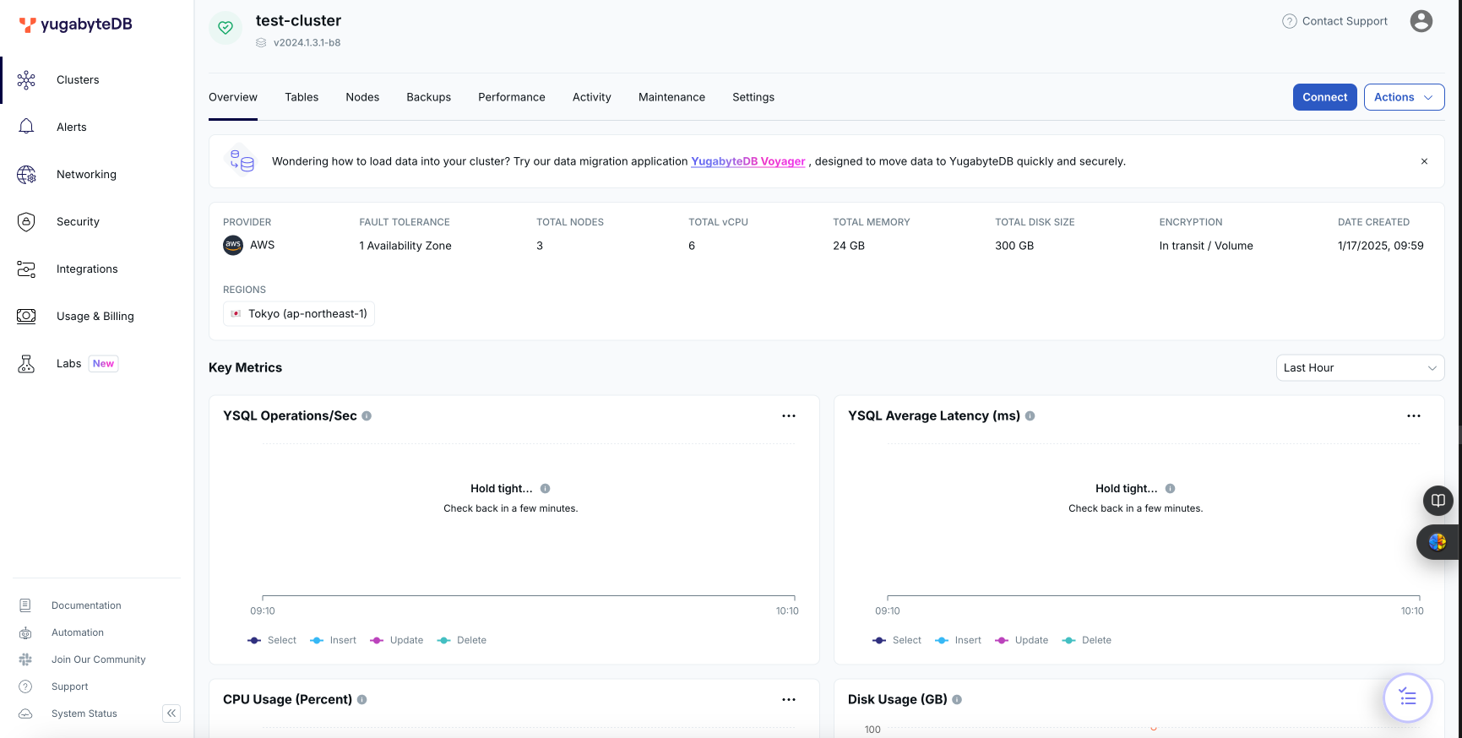Open options menu for YSQL Average Latency chart
This screenshot has width=1462, height=738.
(x=1414, y=416)
